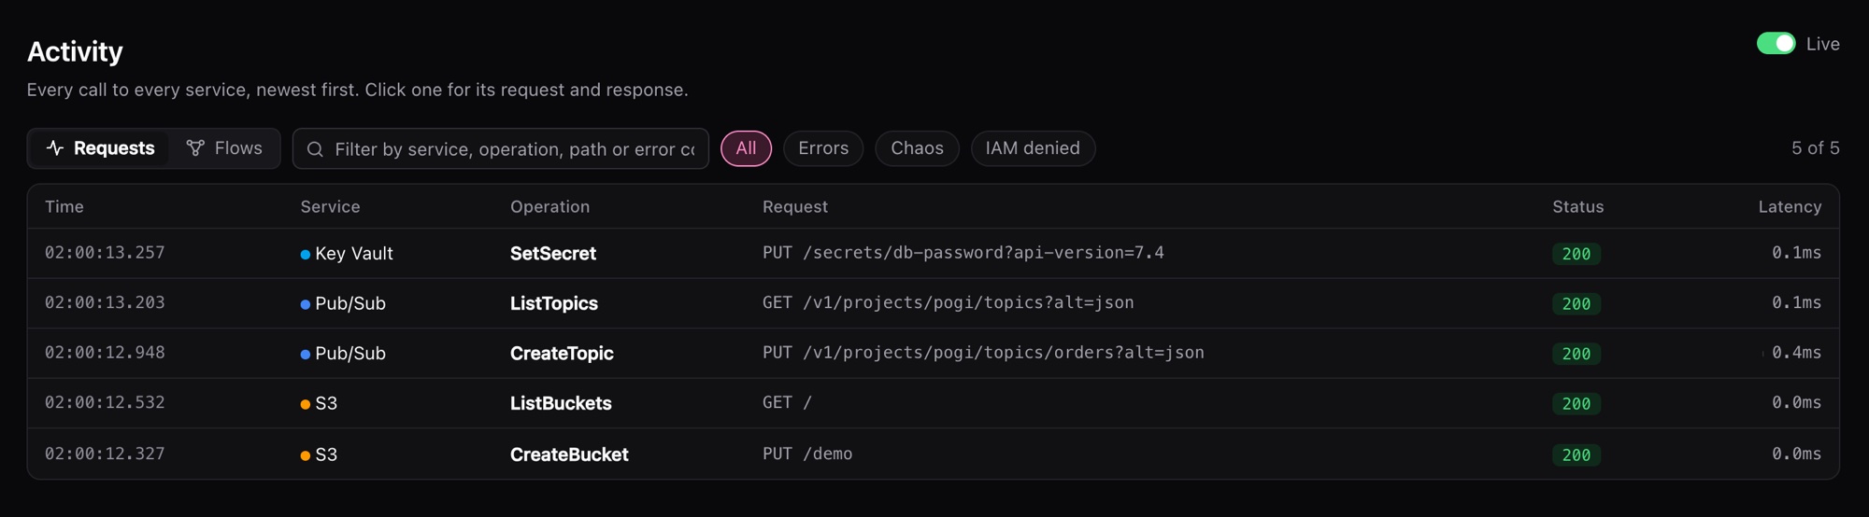The width and height of the screenshot is (1869, 517).
Task: Open the ListBuckets request row
Action: 933,403
